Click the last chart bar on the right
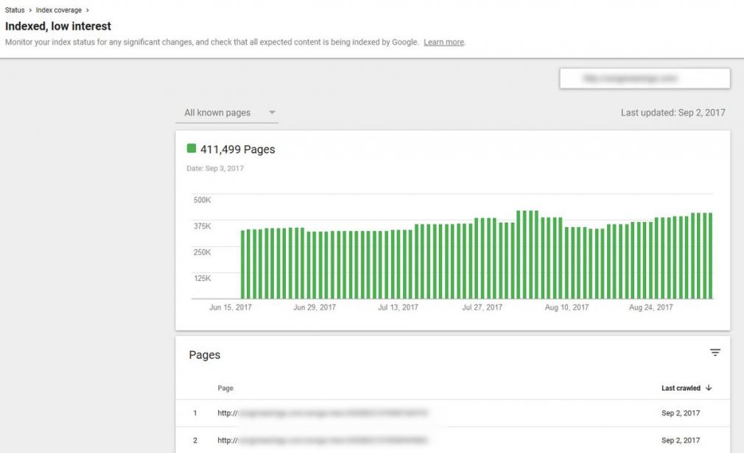The image size is (744, 453). 710,256
